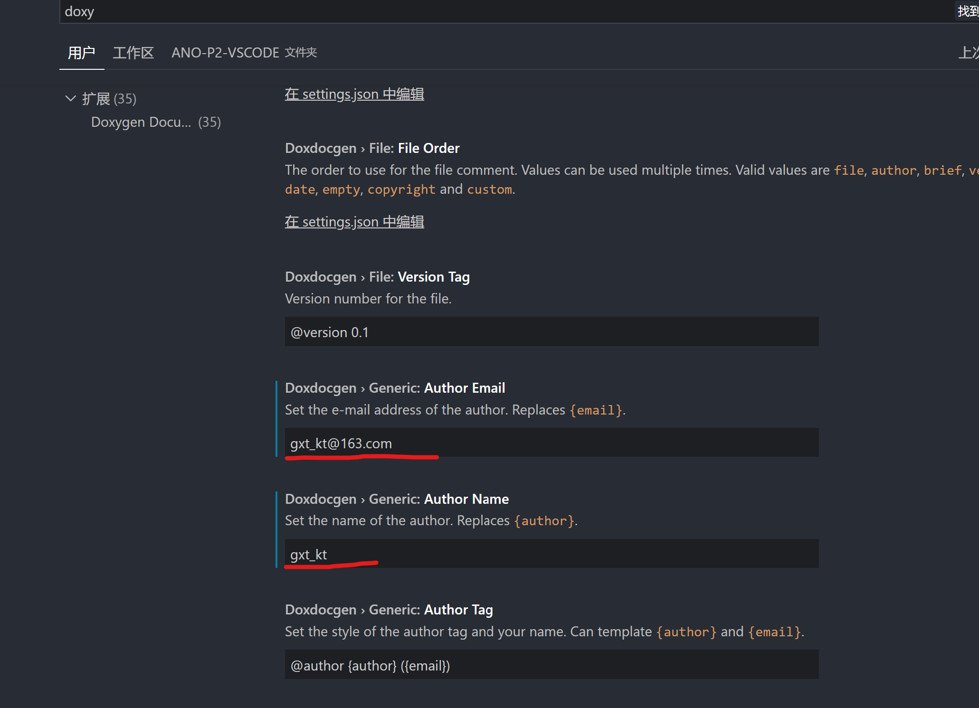The width and height of the screenshot is (979, 708).
Task: Switch to the 工作区 settings tab
Action: tap(133, 53)
